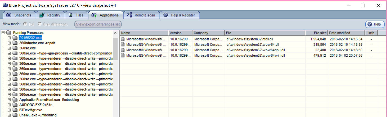The image size is (387, 117).
Task: Sort by the Date modified column header
Action: point(346,33)
